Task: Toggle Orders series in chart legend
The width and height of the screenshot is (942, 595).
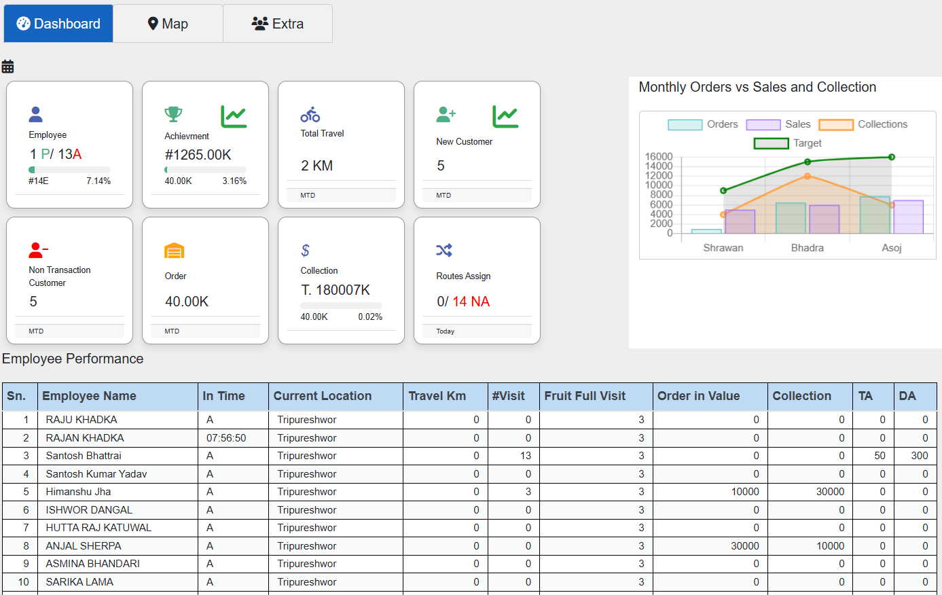Action: click(702, 124)
